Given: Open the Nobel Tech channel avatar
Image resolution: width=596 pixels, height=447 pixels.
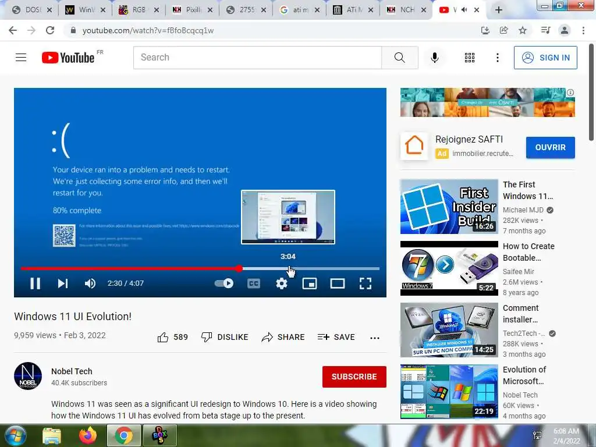Looking at the screenshot, I should (28, 376).
